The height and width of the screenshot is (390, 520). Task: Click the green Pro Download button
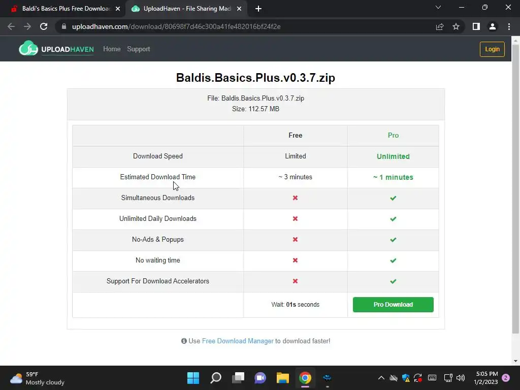tap(393, 305)
